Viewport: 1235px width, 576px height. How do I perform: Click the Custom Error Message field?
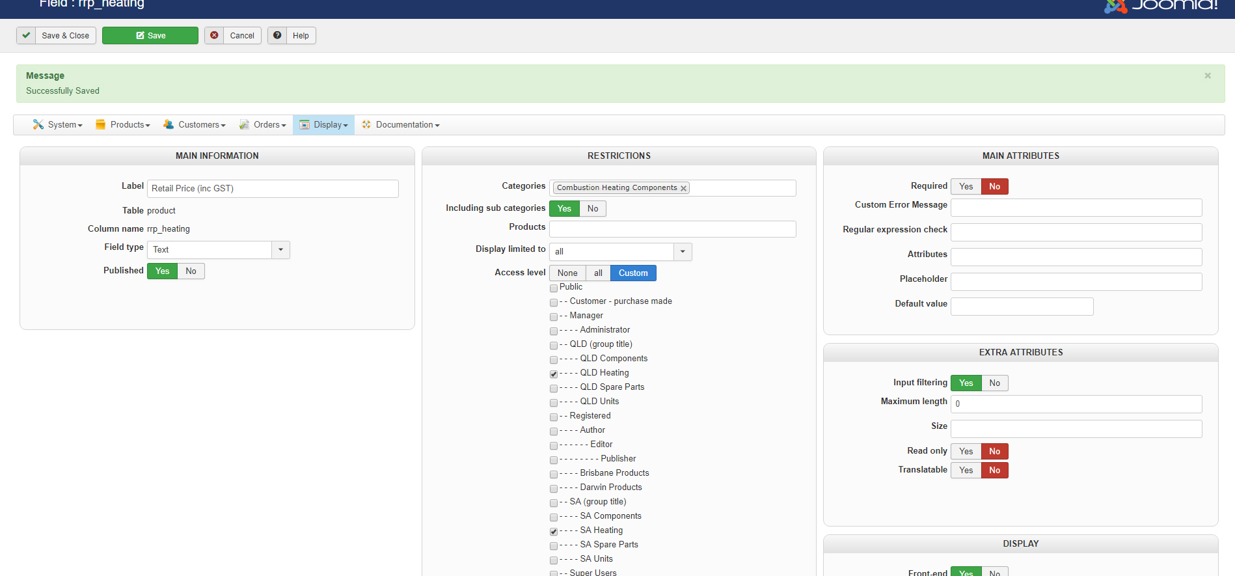pos(1076,208)
